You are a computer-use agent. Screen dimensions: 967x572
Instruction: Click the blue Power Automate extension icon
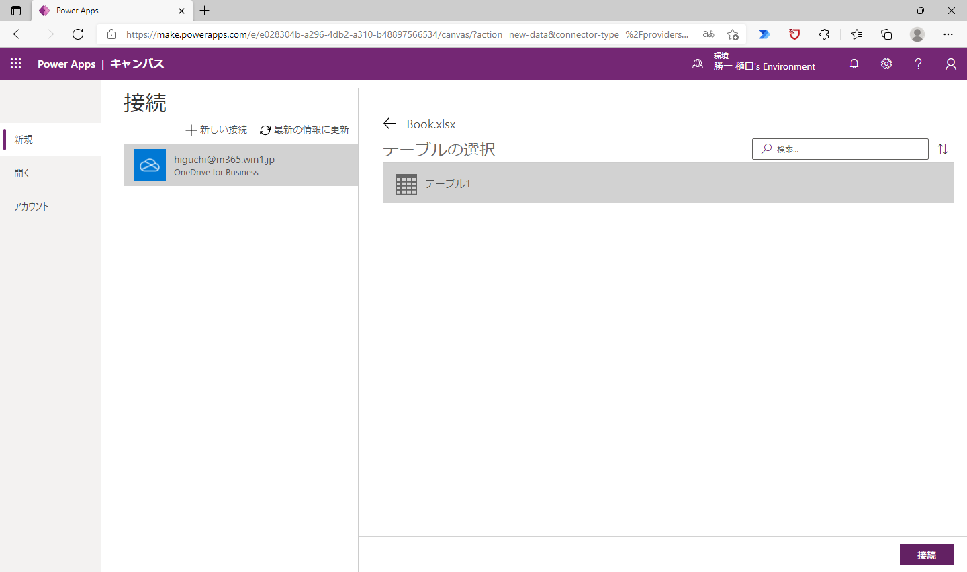point(764,34)
